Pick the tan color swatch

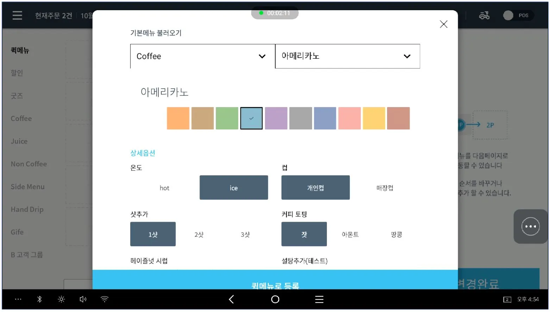point(203,118)
